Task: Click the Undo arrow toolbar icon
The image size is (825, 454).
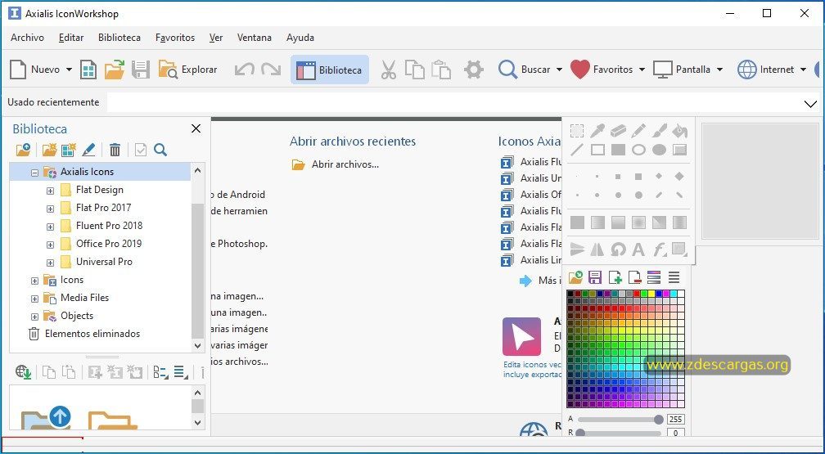Action: click(x=244, y=70)
